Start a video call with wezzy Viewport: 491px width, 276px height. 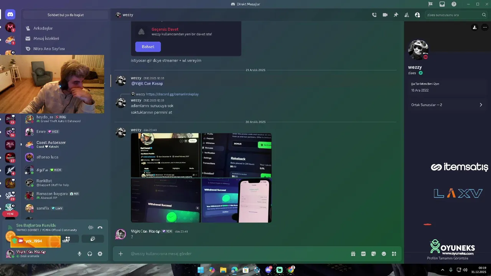385,15
